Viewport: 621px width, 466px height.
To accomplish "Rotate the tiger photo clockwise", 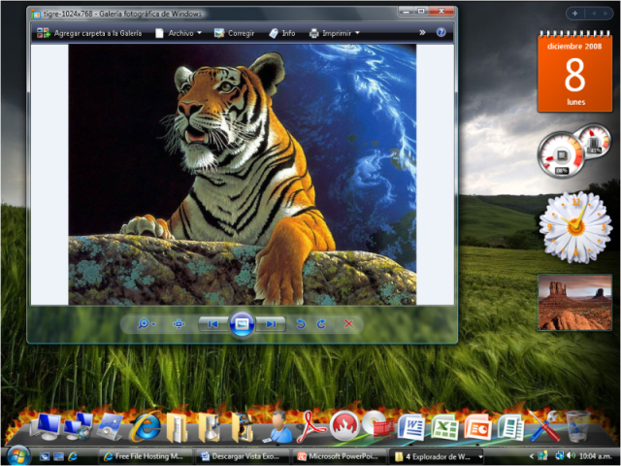I will pos(321,323).
